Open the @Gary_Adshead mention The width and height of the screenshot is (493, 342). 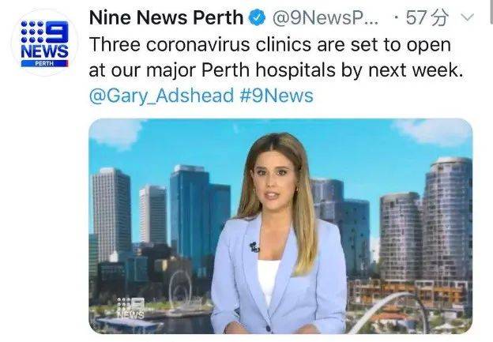click(161, 96)
